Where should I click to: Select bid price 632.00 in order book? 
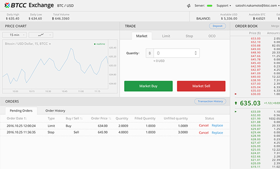(255, 115)
